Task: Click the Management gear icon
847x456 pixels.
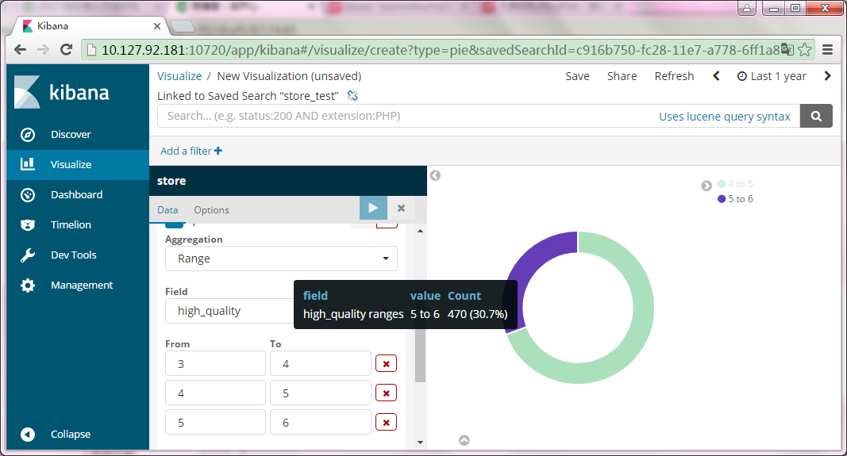Action: click(x=28, y=285)
